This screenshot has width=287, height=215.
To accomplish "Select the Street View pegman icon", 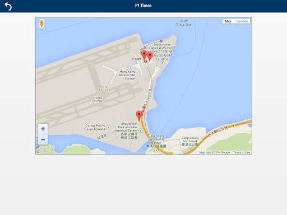I will coord(41,24).
